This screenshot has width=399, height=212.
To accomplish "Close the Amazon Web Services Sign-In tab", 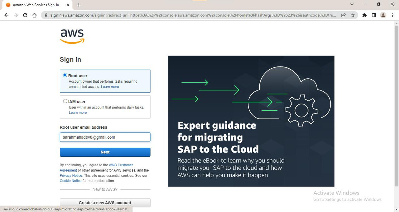I will 68,5.
